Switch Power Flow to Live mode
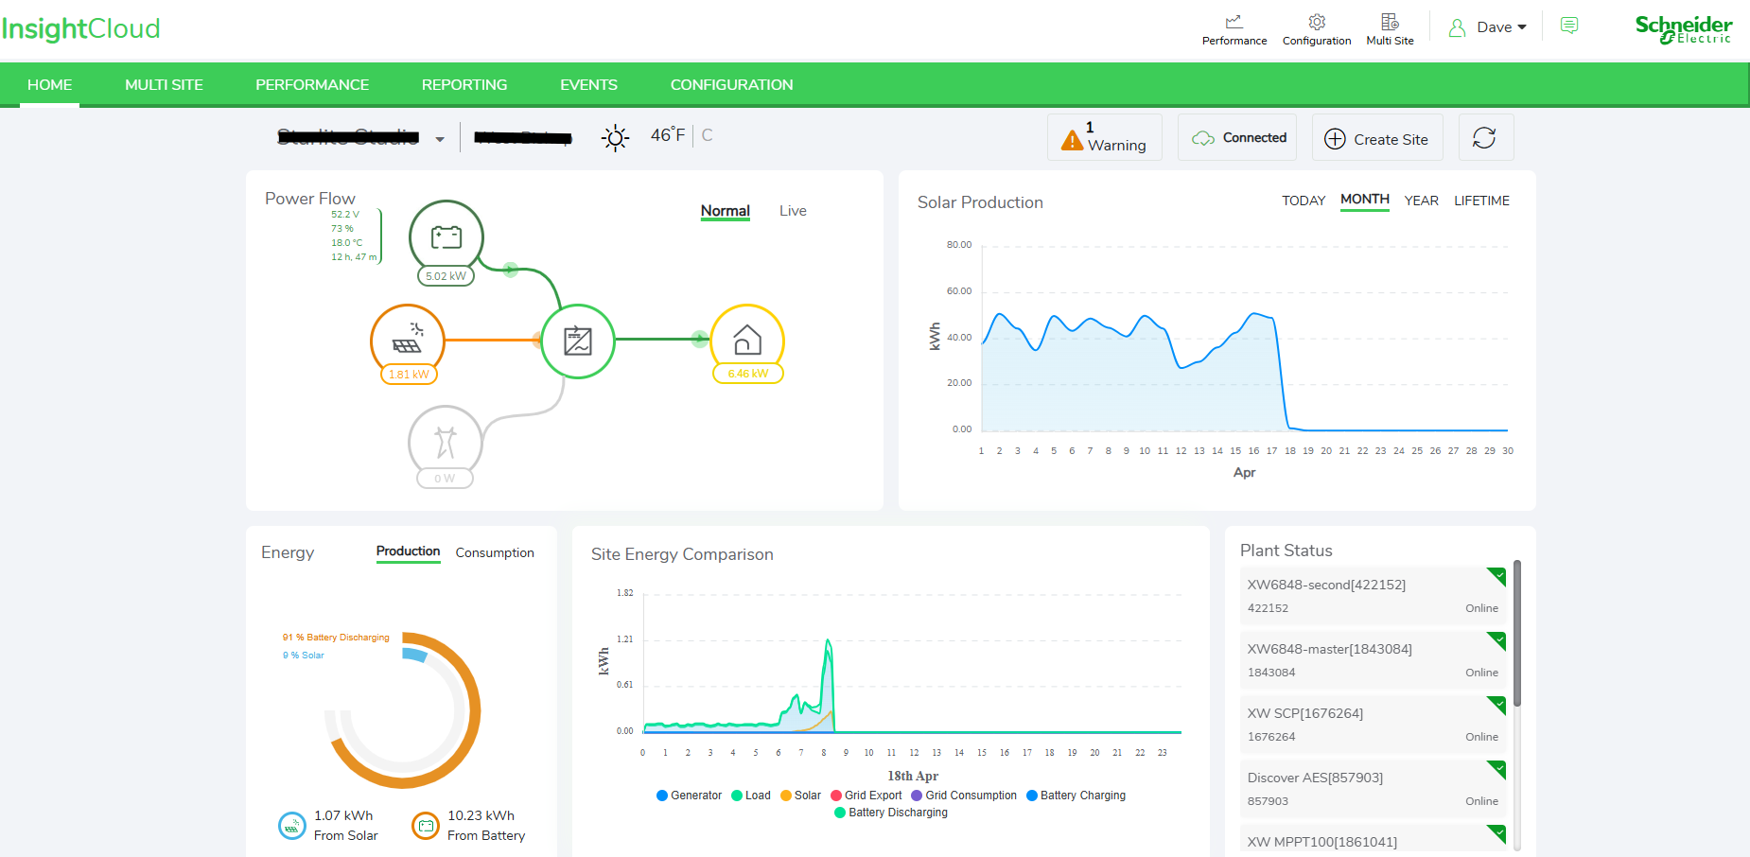This screenshot has width=1750, height=857. point(793,211)
